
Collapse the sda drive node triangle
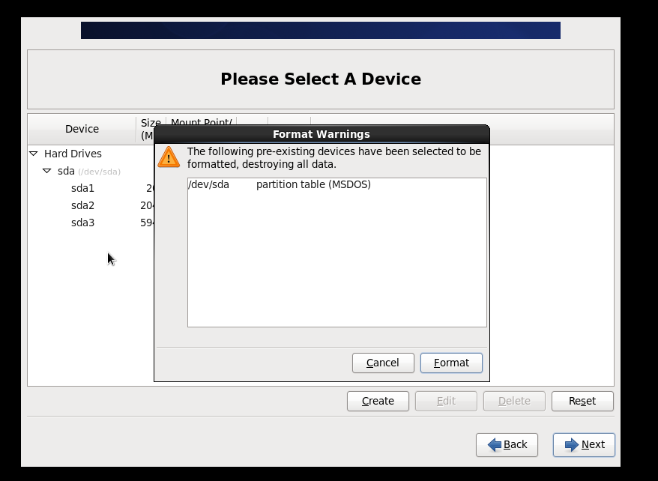pos(47,171)
